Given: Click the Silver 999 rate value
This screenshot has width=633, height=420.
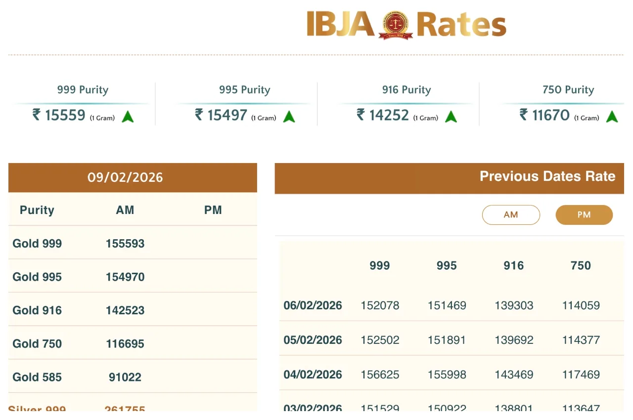Looking at the screenshot, I should [x=125, y=409].
